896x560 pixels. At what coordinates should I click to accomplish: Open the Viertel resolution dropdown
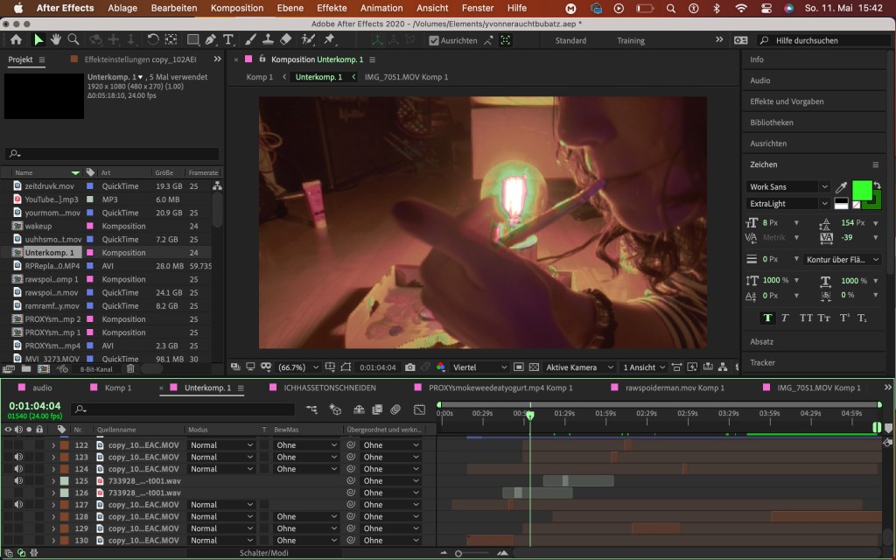[479, 367]
